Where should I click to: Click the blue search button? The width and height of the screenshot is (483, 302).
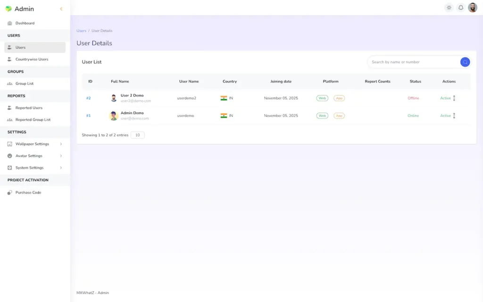tap(465, 62)
